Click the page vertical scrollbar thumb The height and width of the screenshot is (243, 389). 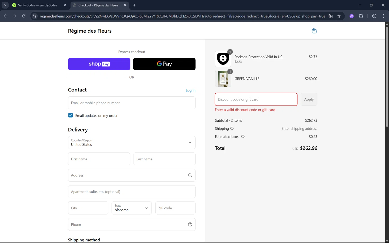[x=387, y=76]
